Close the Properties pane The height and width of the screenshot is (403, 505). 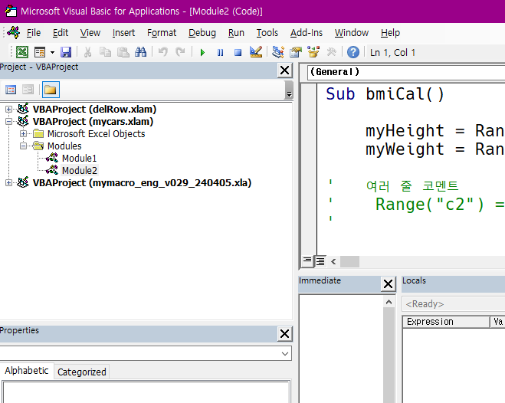click(x=285, y=333)
